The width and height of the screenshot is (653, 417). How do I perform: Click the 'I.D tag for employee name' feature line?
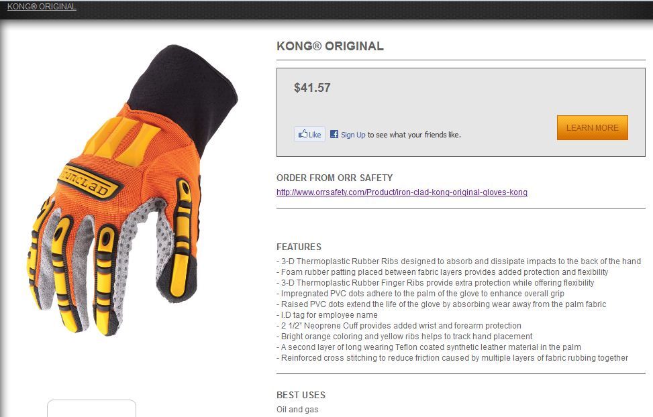coord(327,315)
